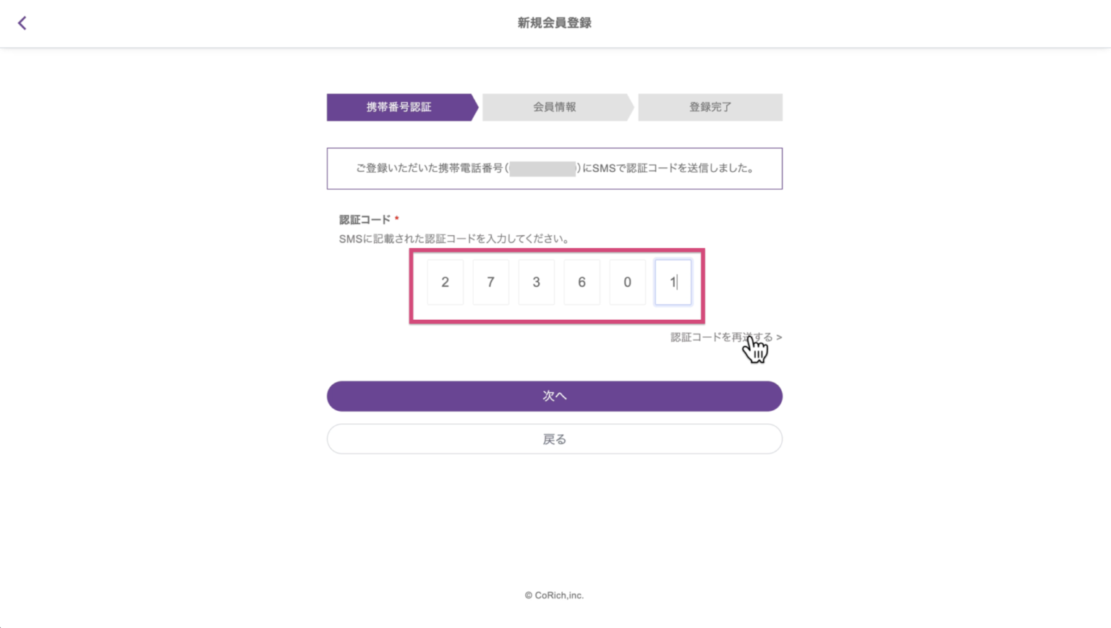The height and width of the screenshot is (628, 1111).
Task: Select the first verification code box showing 2
Action: [x=445, y=282]
